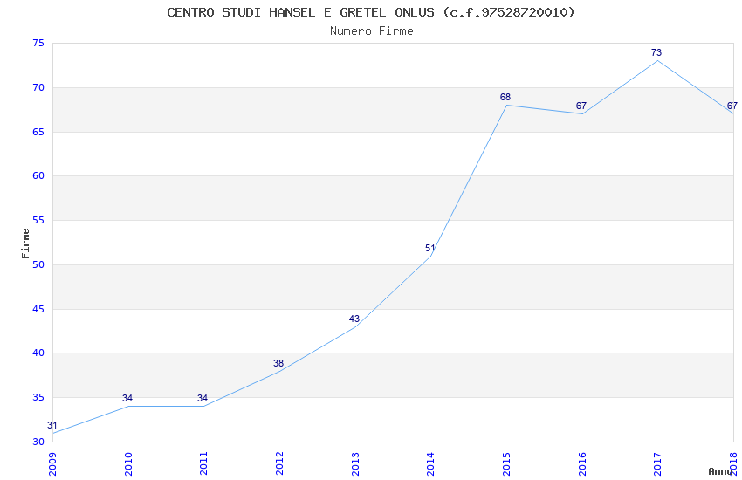
Task: Click the data value 51
Action: tap(429, 248)
